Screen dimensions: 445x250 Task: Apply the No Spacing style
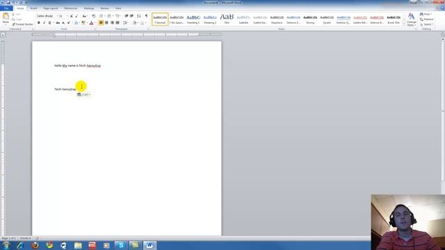pyautogui.click(x=177, y=19)
